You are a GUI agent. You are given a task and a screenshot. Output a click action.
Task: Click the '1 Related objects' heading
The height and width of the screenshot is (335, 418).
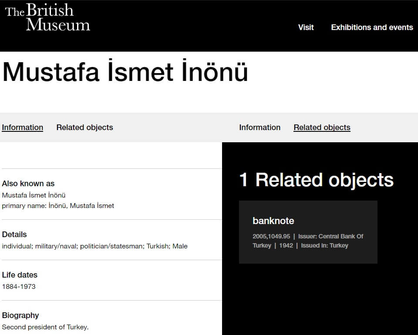316,180
